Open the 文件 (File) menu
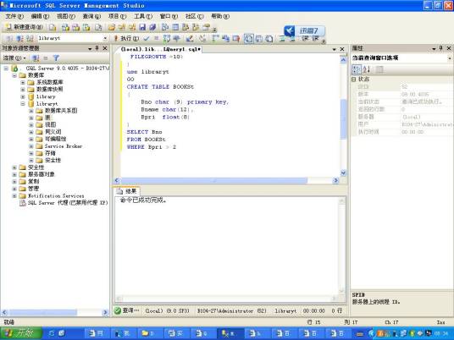The width and height of the screenshot is (454, 340). tap(14, 16)
